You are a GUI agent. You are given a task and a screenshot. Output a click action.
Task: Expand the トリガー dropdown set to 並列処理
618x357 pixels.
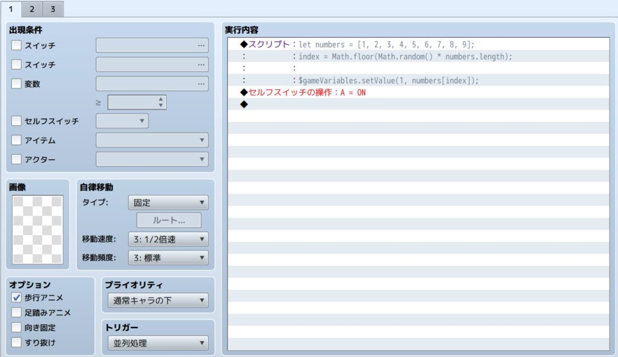157,344
